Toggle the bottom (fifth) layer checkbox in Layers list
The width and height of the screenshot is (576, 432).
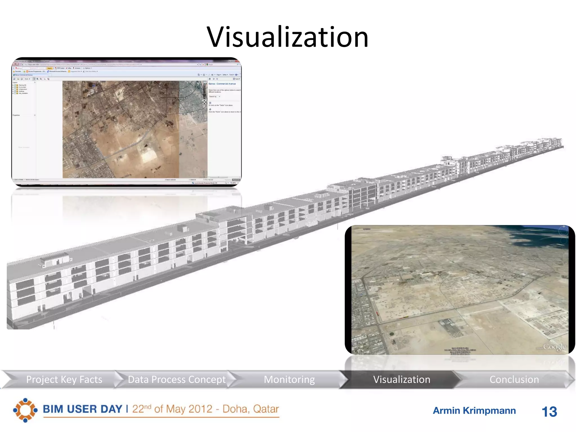tap(15, 93)
